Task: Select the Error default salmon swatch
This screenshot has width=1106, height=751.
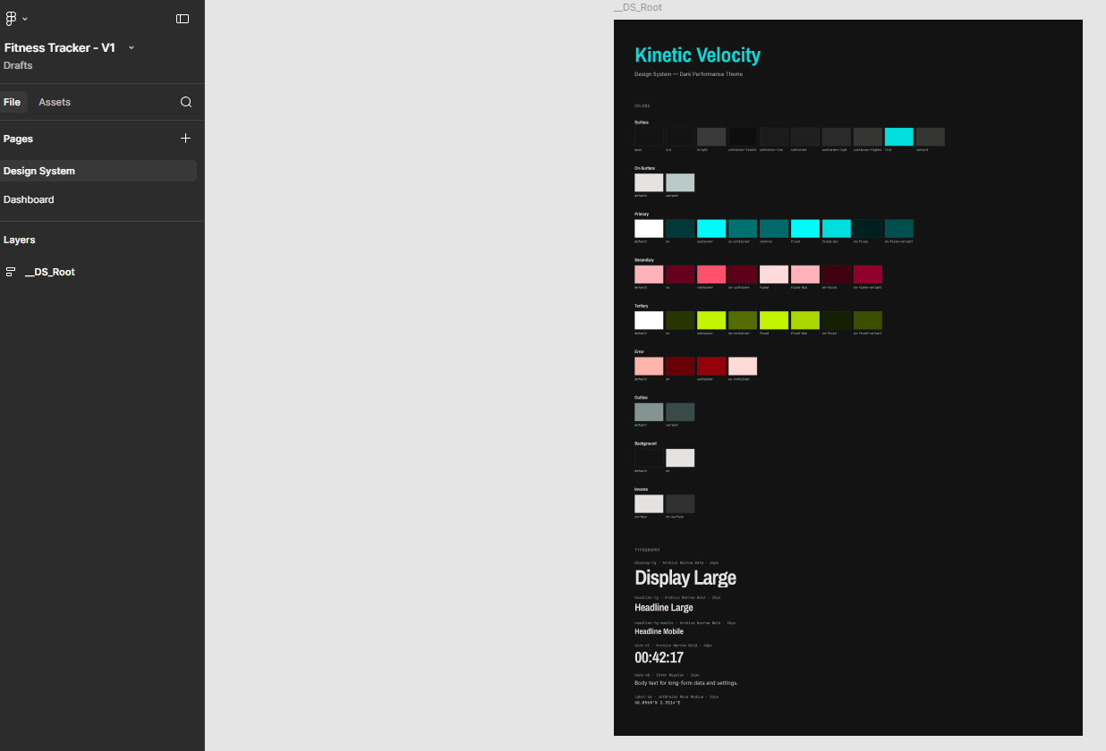Action: coord(649,366)
